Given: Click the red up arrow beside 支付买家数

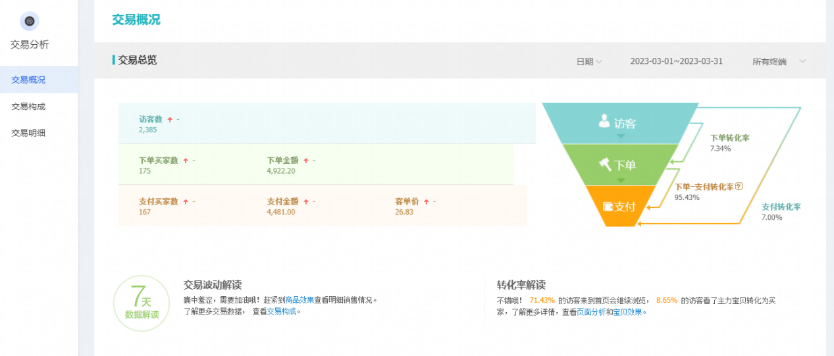Looking at the screenshot, I should tap(186, 201).
